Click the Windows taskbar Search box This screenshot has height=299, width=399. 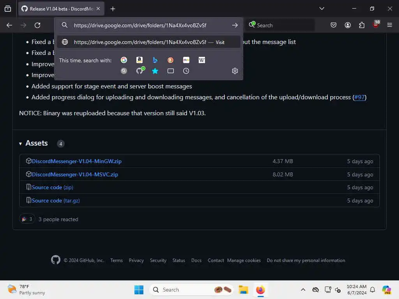click(191, 290)
